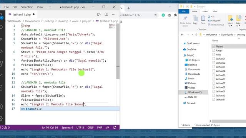246x138 pixels.
Task: Open VS Code View menu
Action: pos(40,7)
